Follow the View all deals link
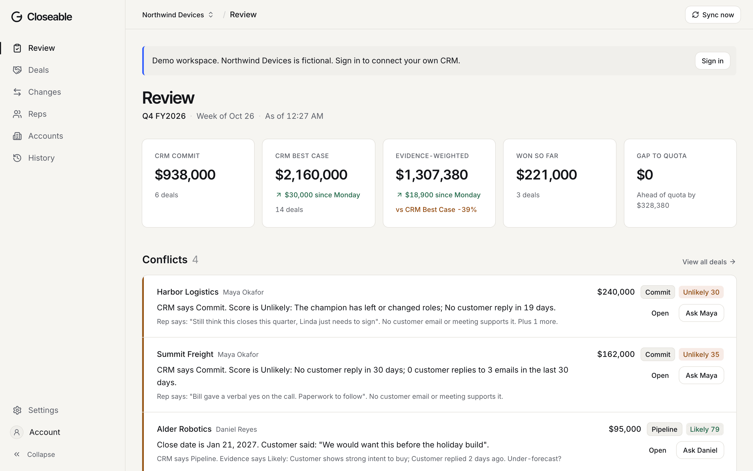 coord(709,262)
